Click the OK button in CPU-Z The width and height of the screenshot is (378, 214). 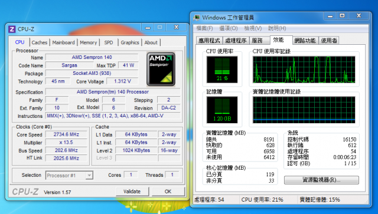(168, 192)
